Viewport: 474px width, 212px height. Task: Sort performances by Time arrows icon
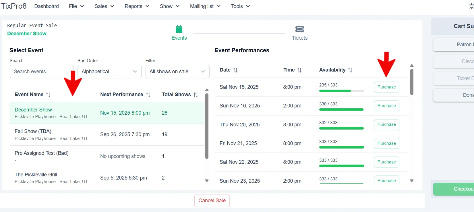(x=299, y=70)
